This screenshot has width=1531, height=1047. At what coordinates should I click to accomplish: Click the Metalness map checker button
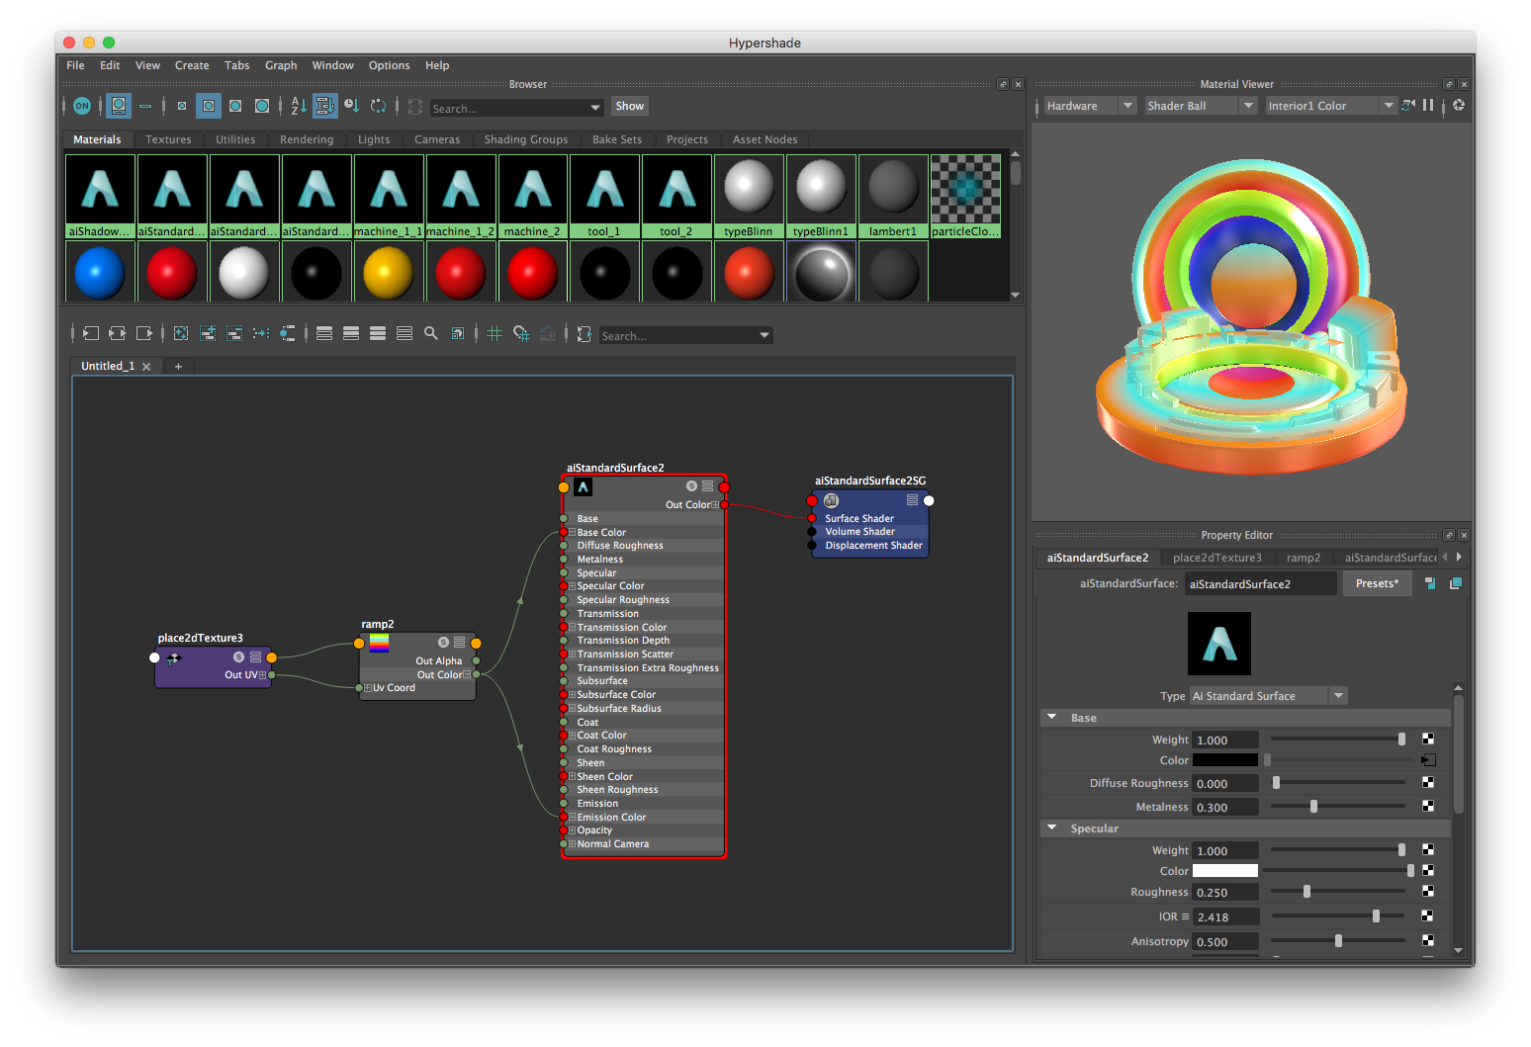1428,806
